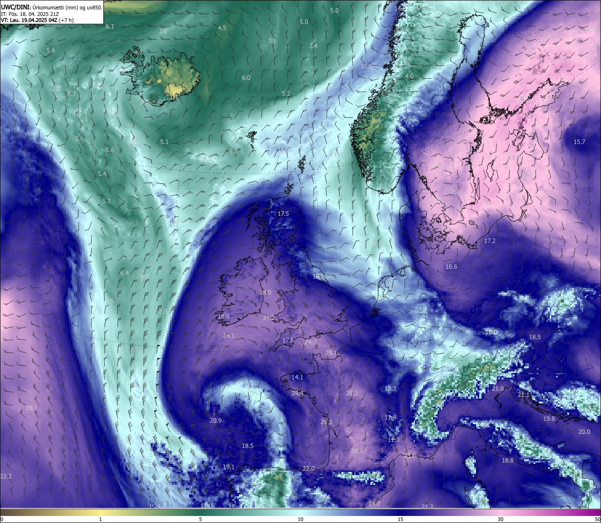This screenshot has height=523, width=601.
Task: Click the 6.7 map value
Action: coord(115,300)
